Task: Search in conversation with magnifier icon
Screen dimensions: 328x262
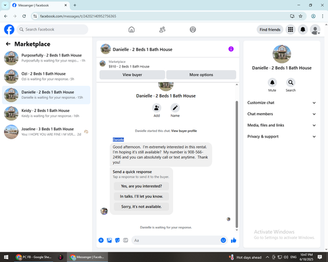Action: pyautogui.click(x=291, y=83)
